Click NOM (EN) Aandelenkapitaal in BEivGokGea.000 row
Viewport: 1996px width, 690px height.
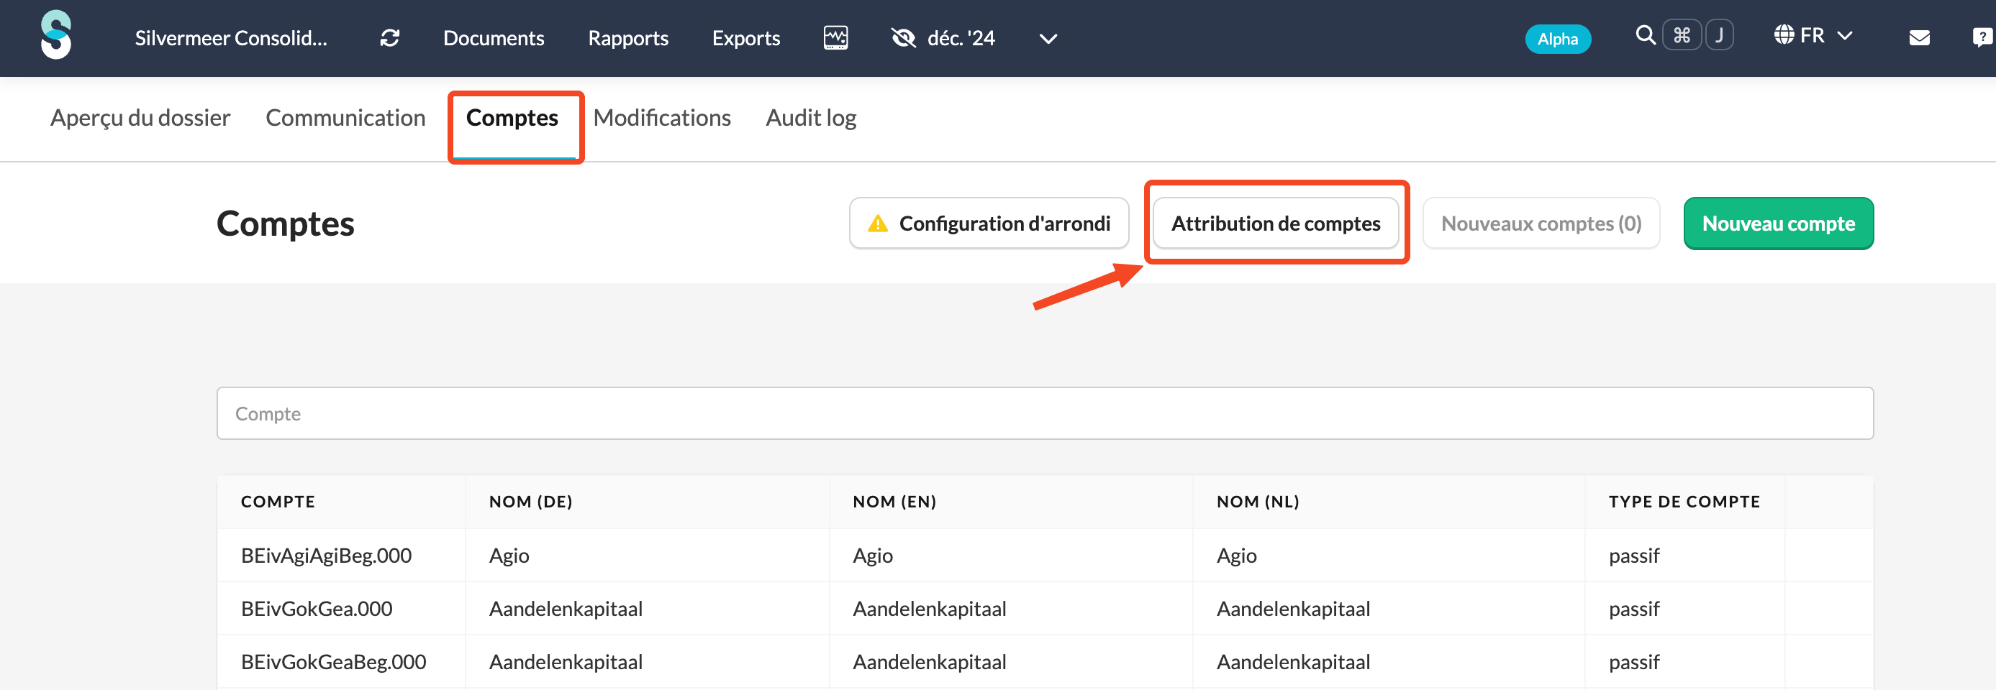pyautogui.click(x=930, y=609)
